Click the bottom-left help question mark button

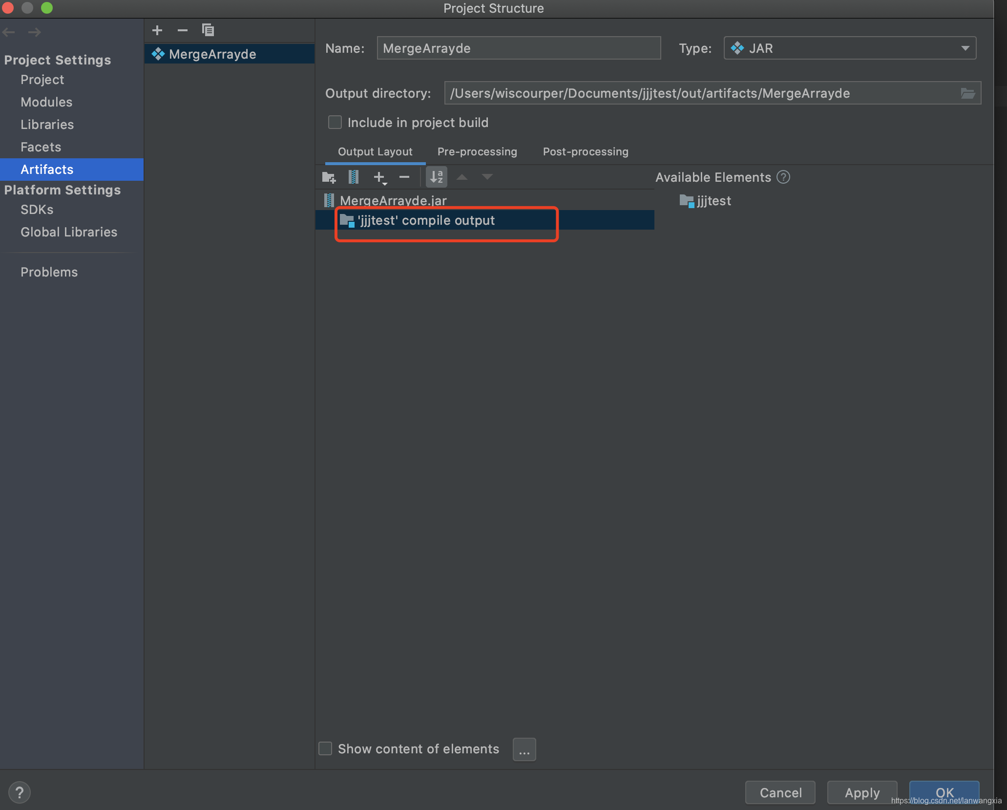click(x=20, y=792)
